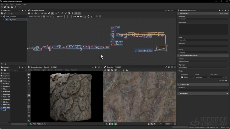This screenshot has height=129, width=230.
Task: Open the Tools menu
Action: tap(12, 4)
